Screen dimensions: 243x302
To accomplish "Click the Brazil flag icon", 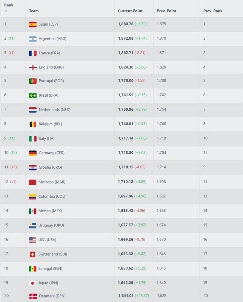I will point(32,96).
